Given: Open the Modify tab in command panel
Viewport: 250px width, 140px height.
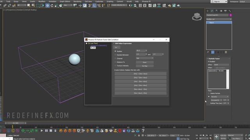Looking at the screenshot, I should (x=212, y=11).
